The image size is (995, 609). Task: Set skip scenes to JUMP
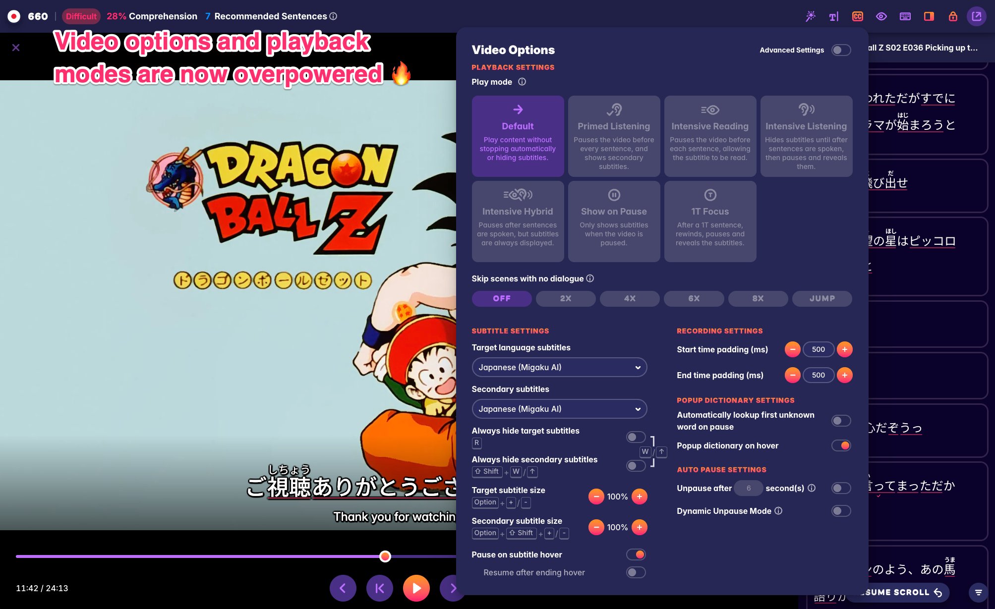pos(822,298)
